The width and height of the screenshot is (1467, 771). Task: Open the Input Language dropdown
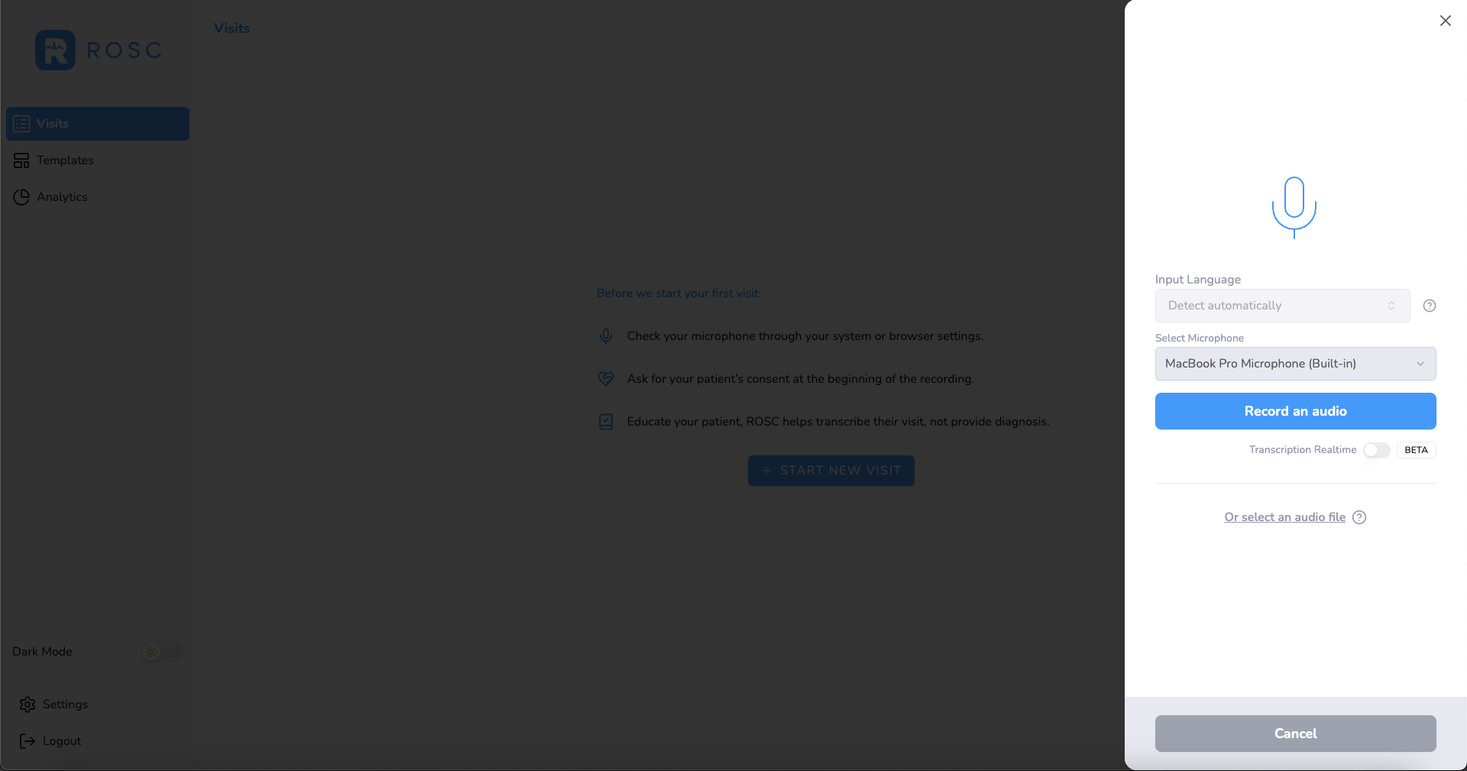click(x=1281, y=306)
